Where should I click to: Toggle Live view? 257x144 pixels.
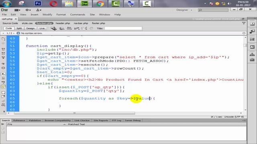(42, 28)
